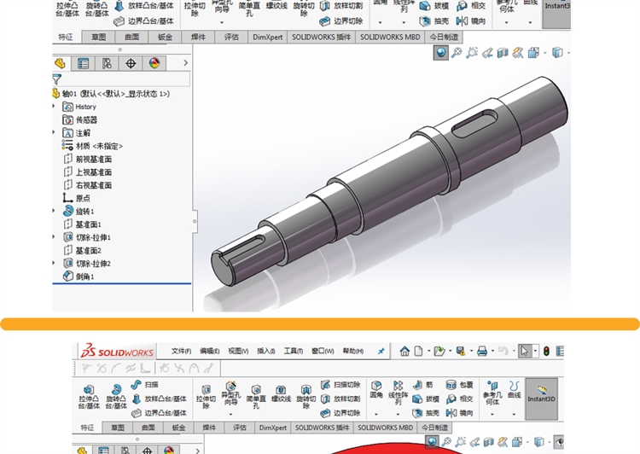This screenshot has height=454, width=640.
Task: Select the 线性阵列 tool in lower window
Action: pos(398,393)
